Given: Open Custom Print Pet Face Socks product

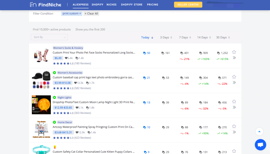Looking at the screenshot, I should (94, 53).
